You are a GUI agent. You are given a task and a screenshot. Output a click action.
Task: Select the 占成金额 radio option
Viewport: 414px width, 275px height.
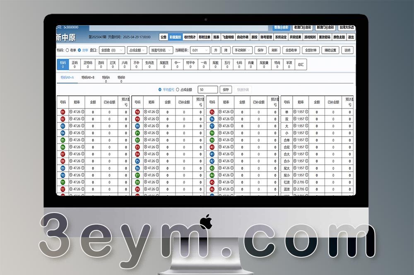click(x=178, y=89)
